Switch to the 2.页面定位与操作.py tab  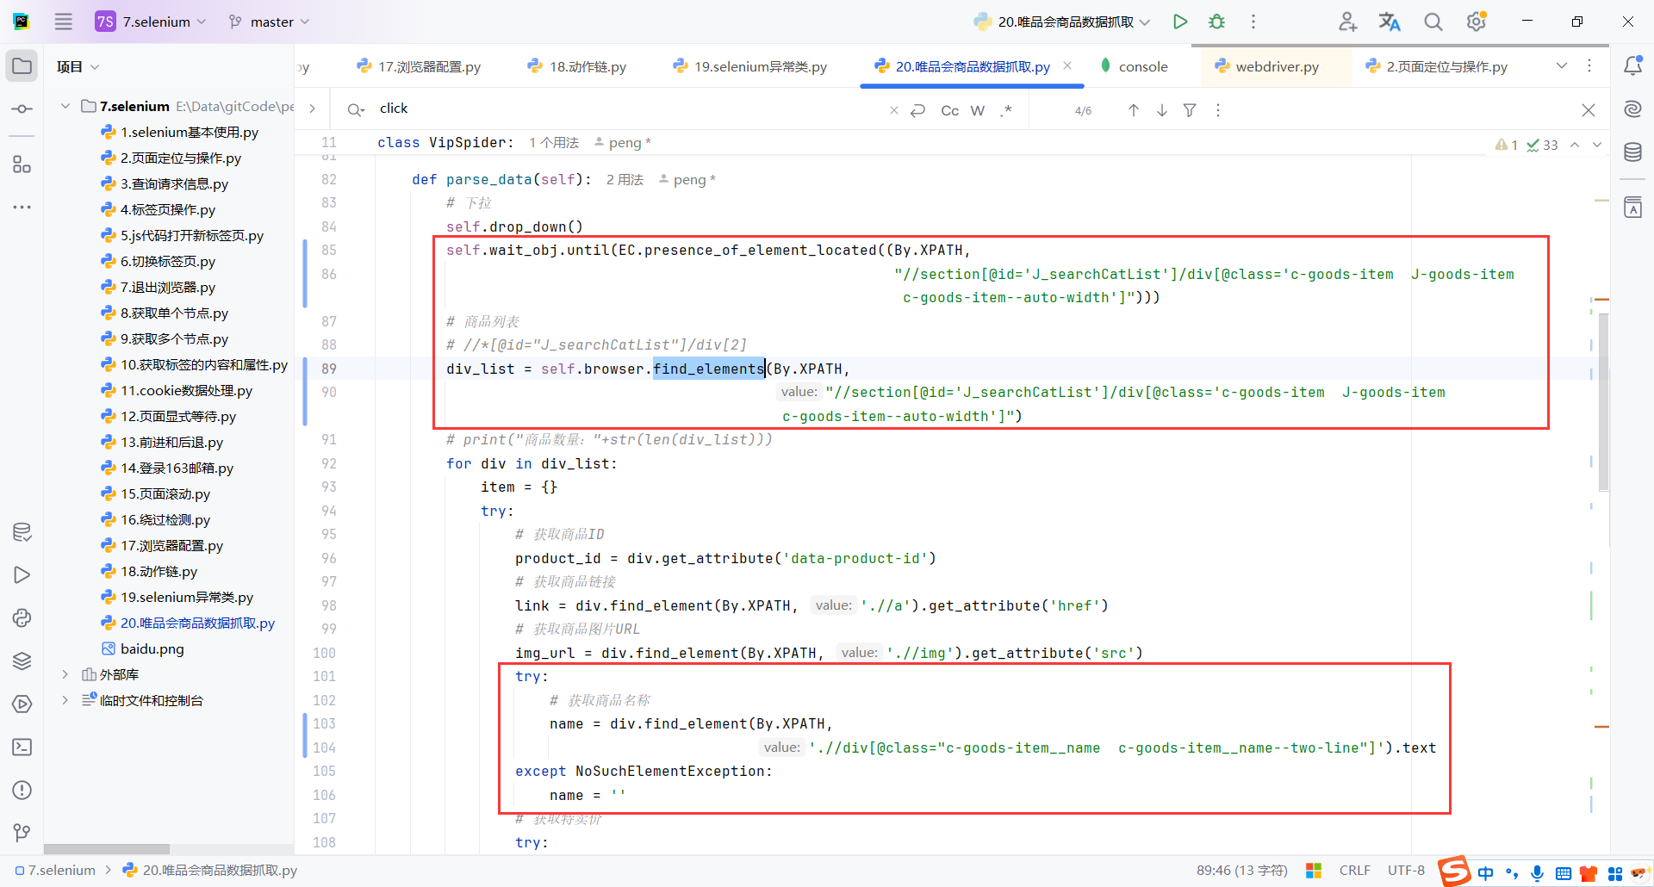(1436, 66)
